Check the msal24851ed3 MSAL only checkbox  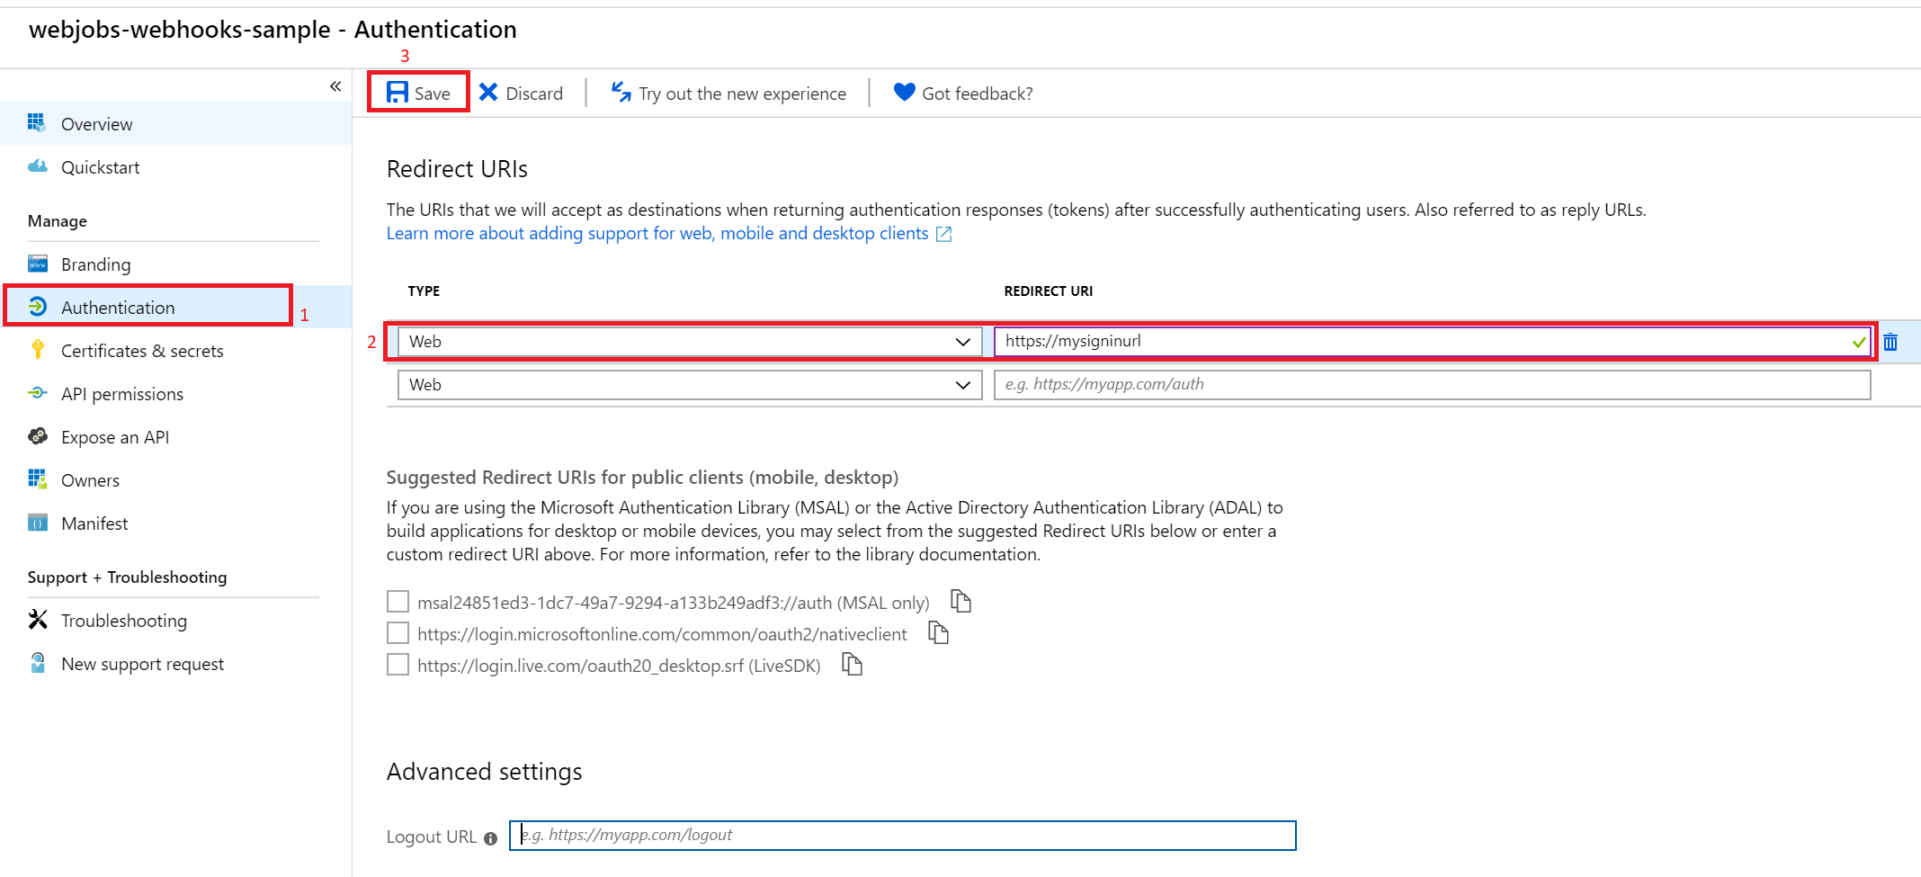click(x=398, y=601)
